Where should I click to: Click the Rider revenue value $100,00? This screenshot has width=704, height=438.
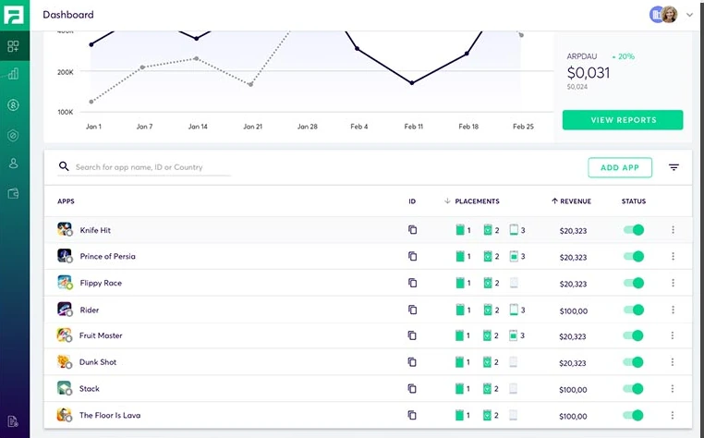(574, 310)
